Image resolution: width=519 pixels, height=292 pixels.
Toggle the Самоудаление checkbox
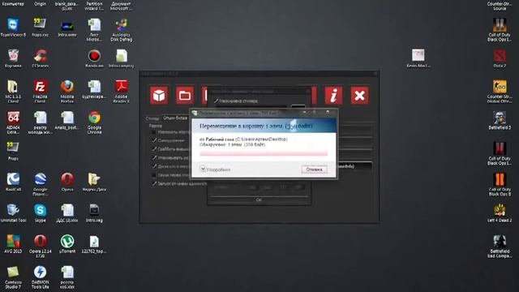154,140
